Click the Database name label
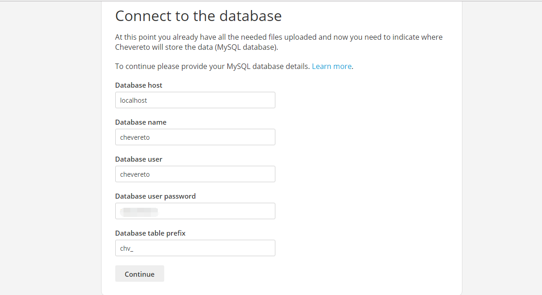Image resolution: width=542 pixels, height=295 pixels. pos(141,122)
